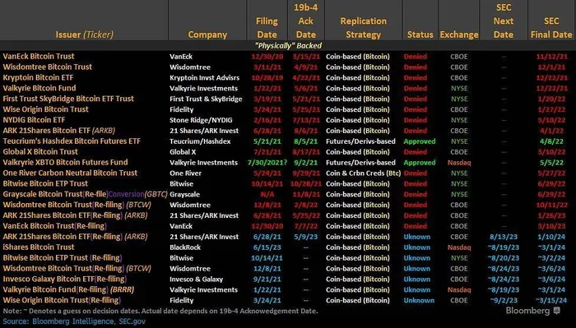The image size is (576, 328).
Task: Select the 19b-4 Ack Date header
Action: point(305,21)
